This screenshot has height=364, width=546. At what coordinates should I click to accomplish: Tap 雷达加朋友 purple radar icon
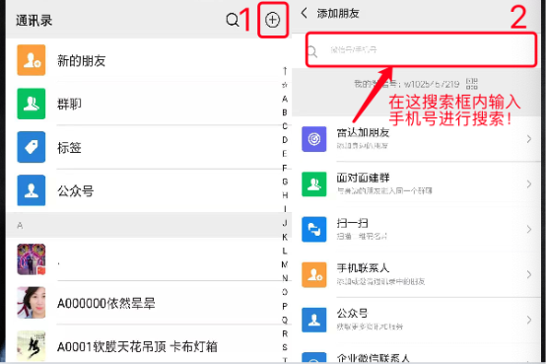[314, 139]
